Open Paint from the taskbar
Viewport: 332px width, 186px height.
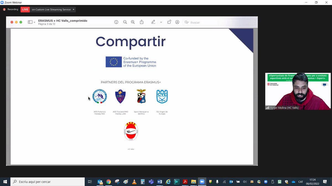click(126, 182)
